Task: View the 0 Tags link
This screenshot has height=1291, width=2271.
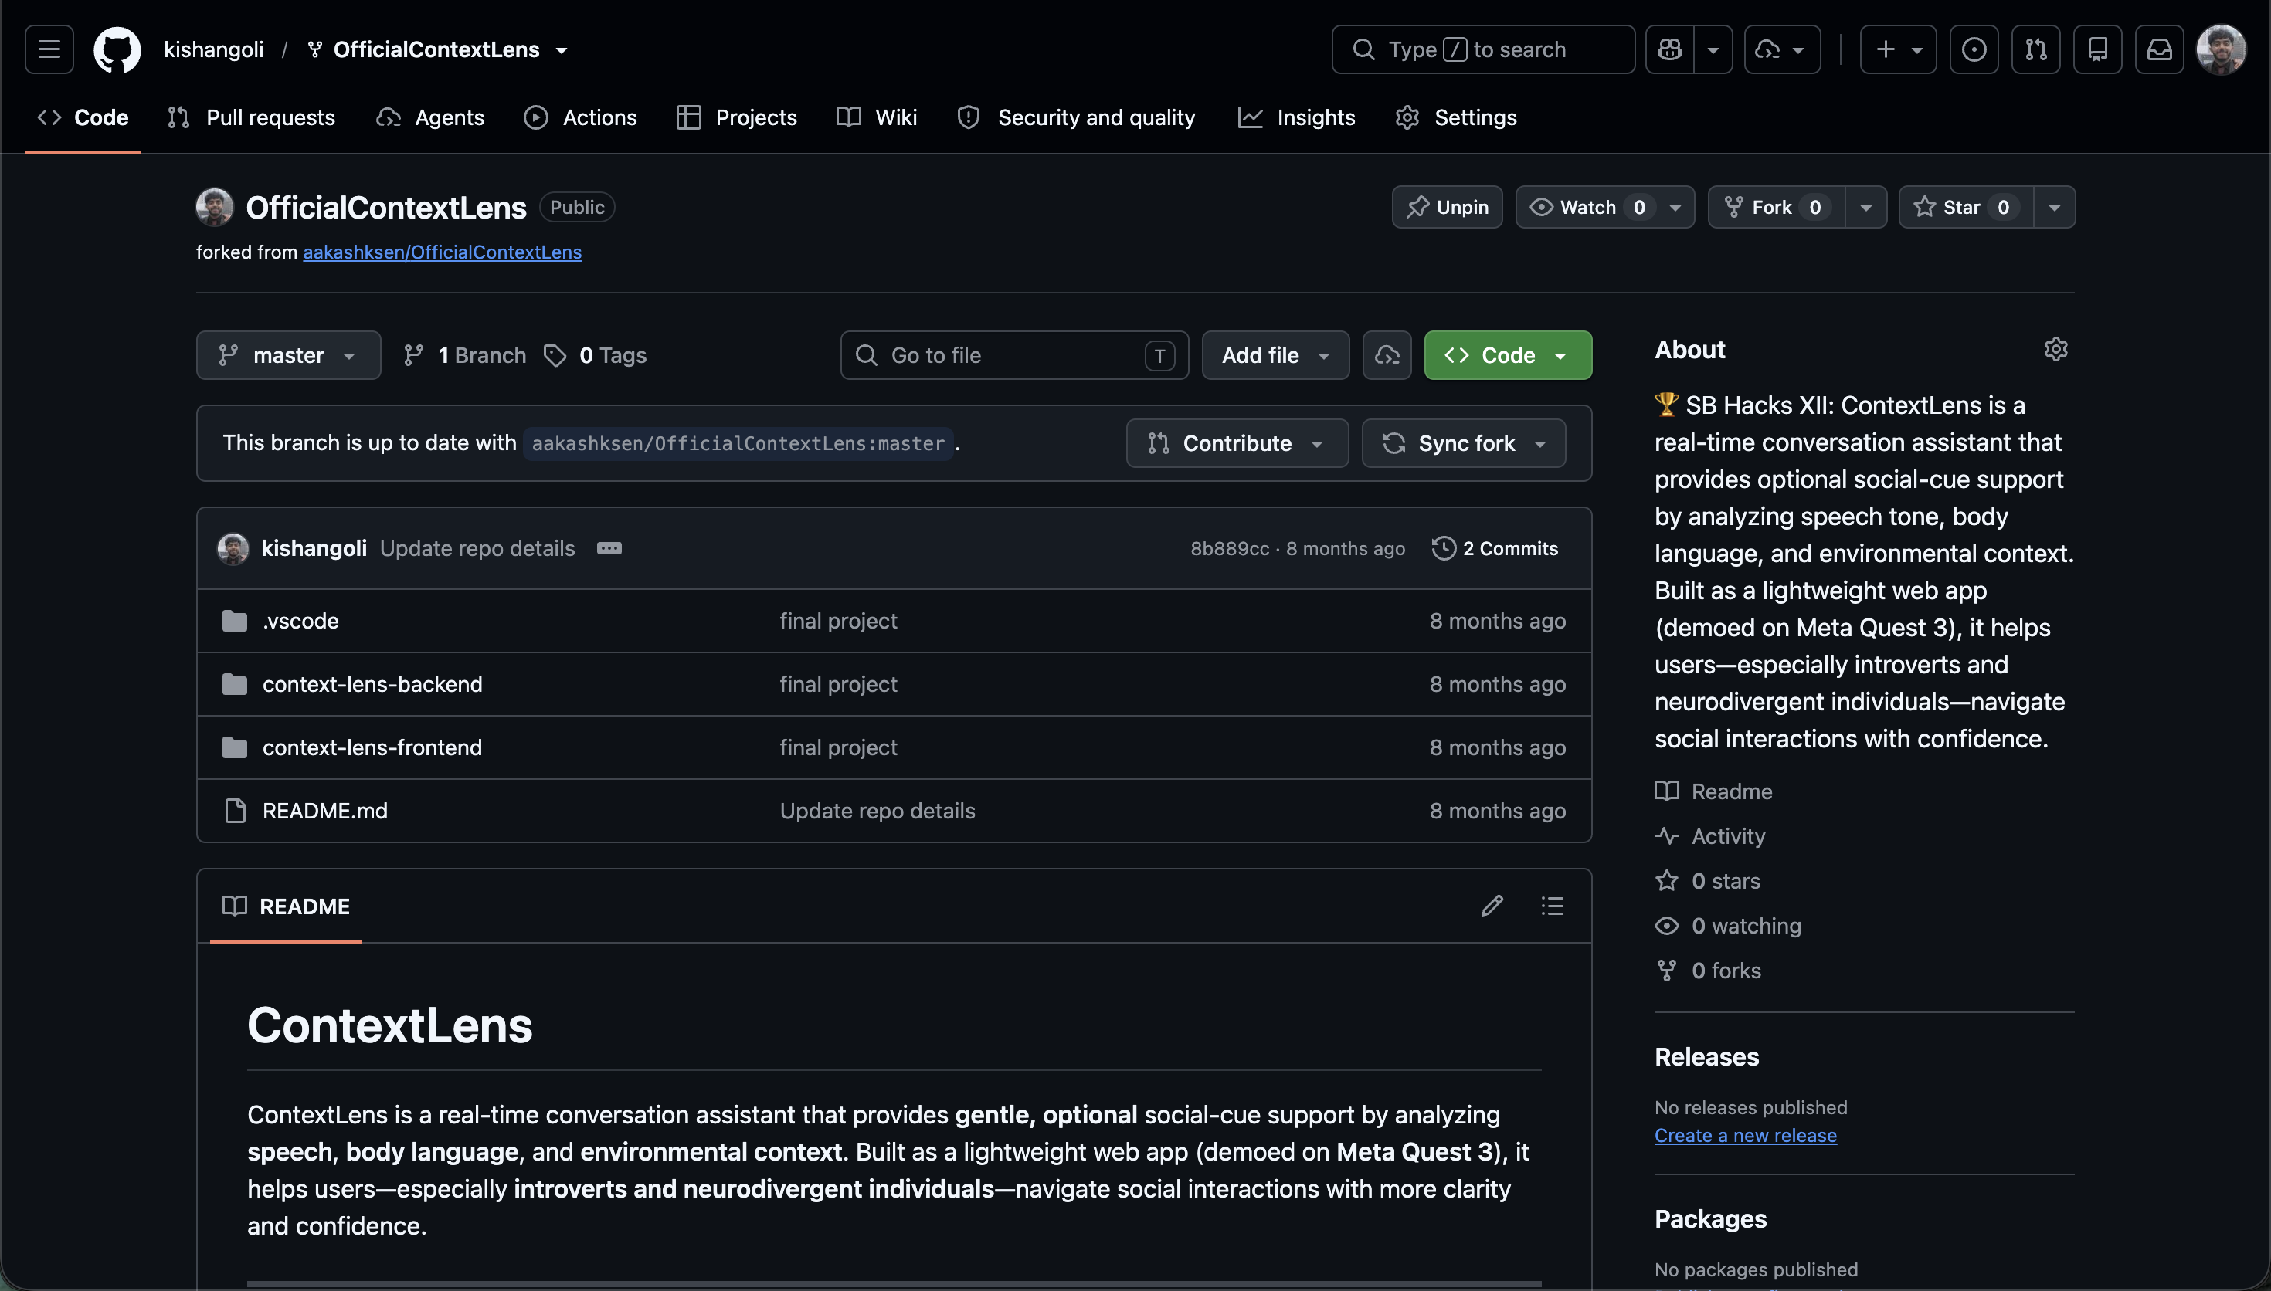Action: pyautogui.click(x=595, y=355)
